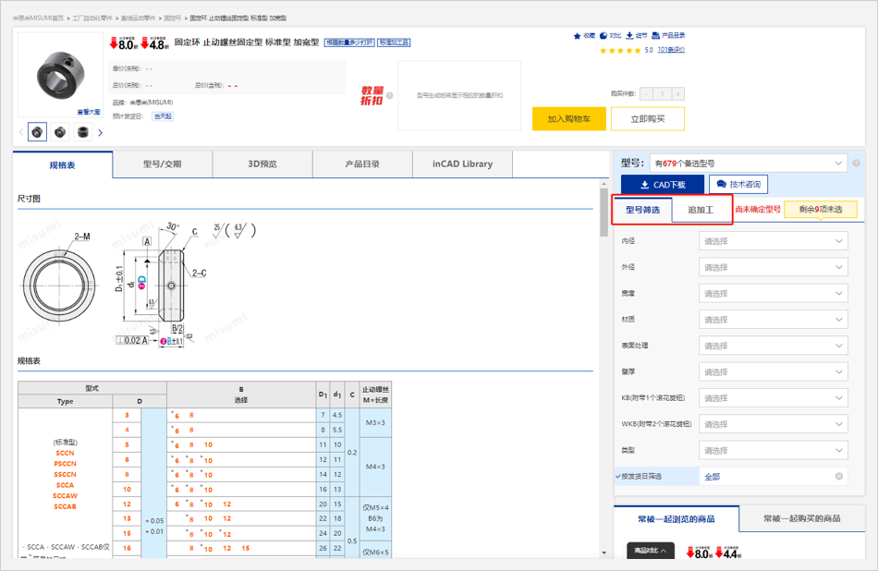Increase purchase quantity with plus stepper

(678, 93)
